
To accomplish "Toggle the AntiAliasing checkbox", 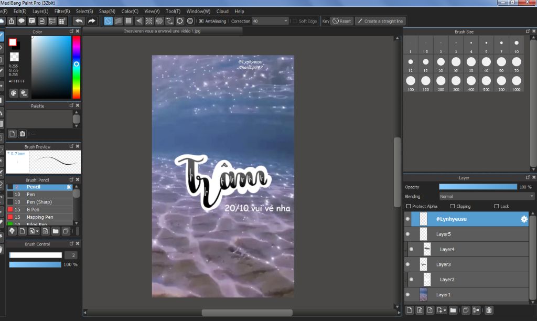I will pyautogui.click(x=201, y=21).
